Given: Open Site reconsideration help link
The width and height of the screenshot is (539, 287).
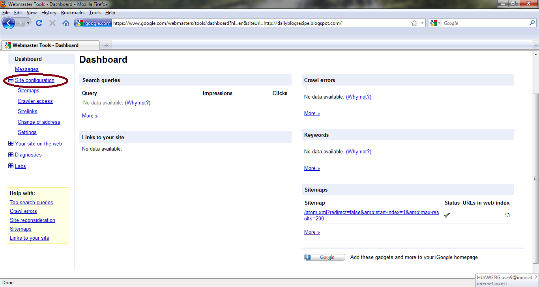Looking at the screenshot, I should tap(32, 220).
